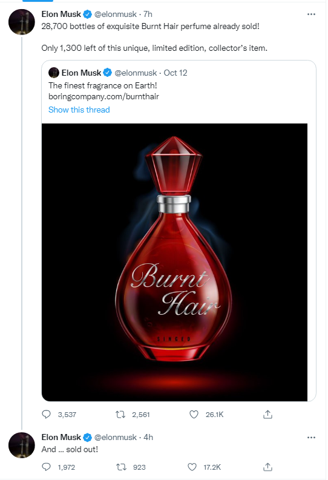Open the boringcompany.com/burnthair link
Viewport: 328px width, 480px height.
[x=103, y=97]
